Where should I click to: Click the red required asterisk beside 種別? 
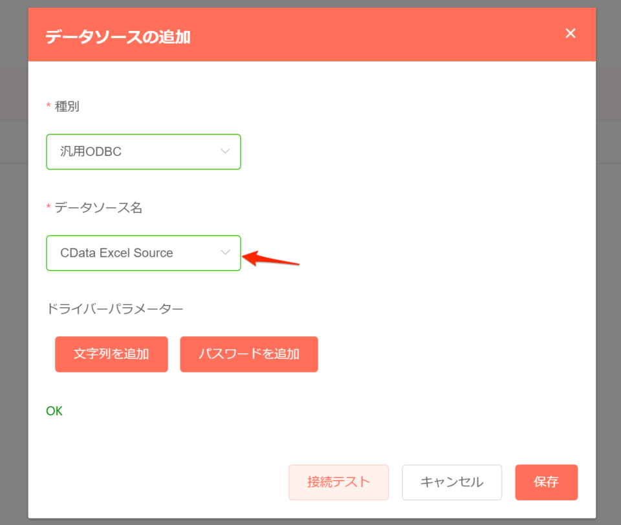[49, 106]
